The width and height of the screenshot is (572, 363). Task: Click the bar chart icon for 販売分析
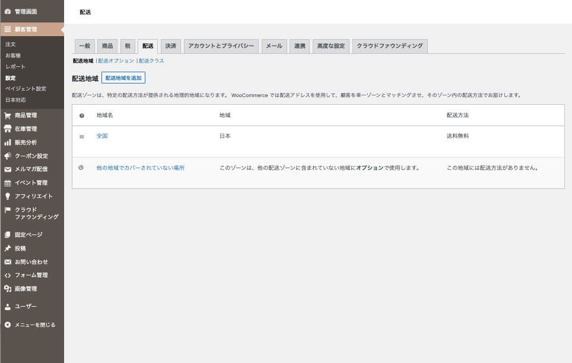click(8, 143)
